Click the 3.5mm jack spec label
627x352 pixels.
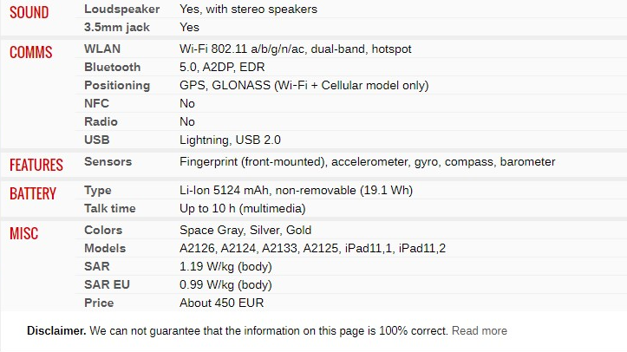[117, 27]
